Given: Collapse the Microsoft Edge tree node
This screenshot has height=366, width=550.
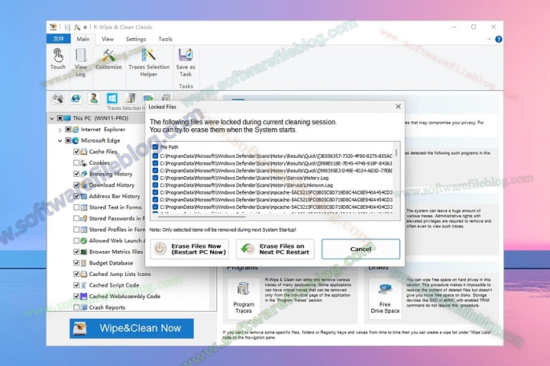Looking at the screenshot, I should tap(60, 140).
